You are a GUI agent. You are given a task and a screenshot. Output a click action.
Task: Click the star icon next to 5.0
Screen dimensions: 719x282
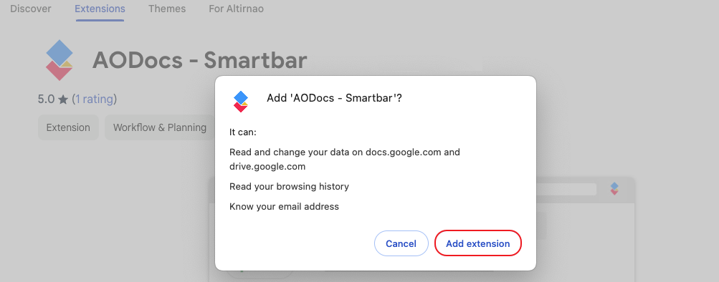click(63, 99)
